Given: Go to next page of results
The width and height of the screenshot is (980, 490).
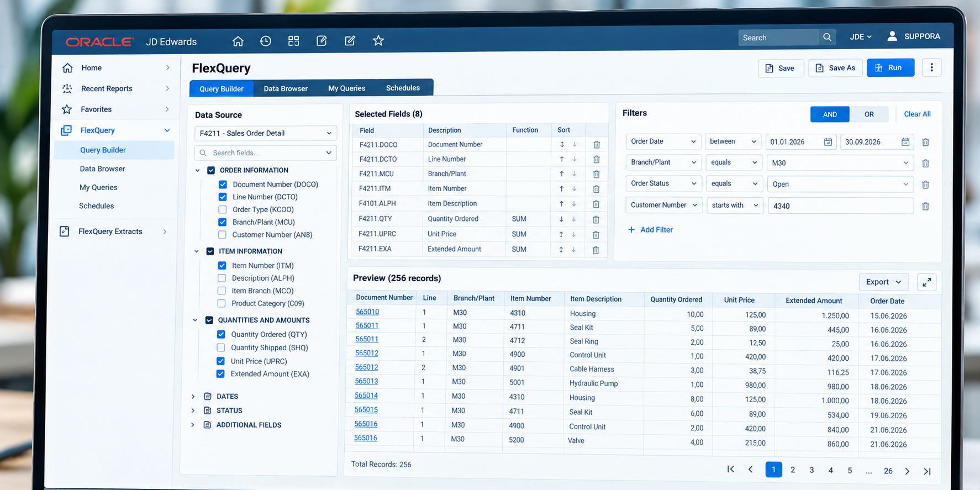Looking at the screenshot, I should click(907, 471).
